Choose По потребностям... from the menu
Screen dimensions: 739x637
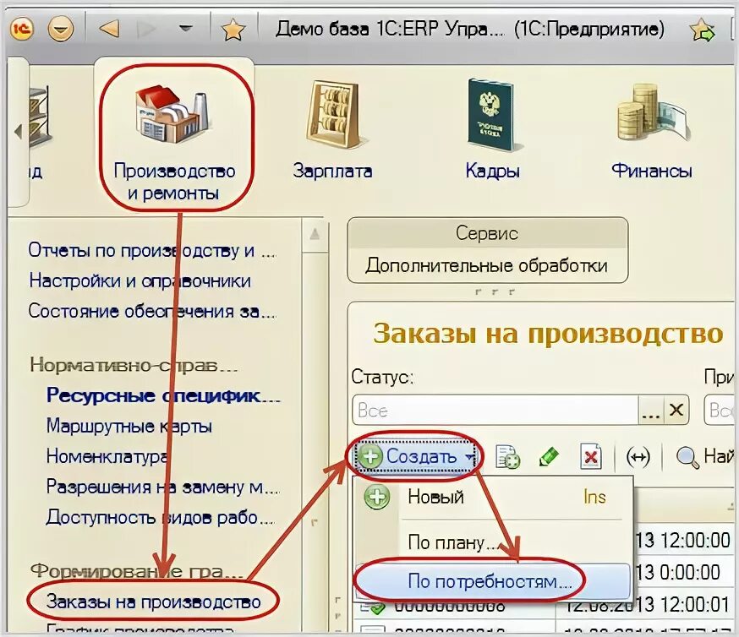click(x=492, y=582)
